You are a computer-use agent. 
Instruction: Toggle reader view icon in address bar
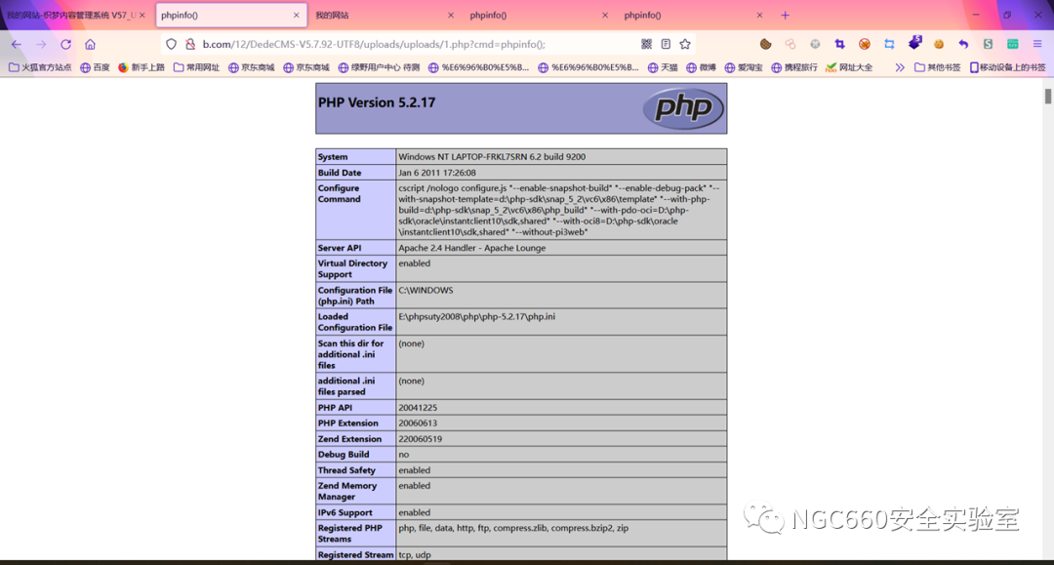pos(666,44)
